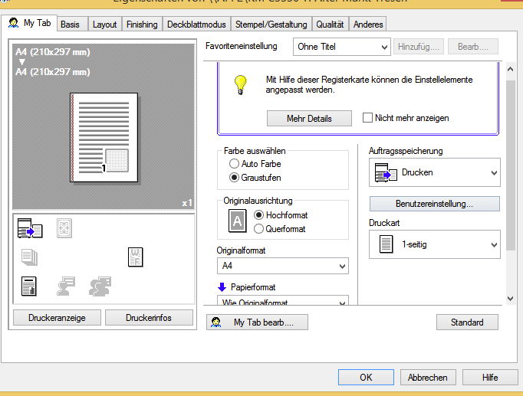The height and width of the screenshot is (396, 523).
Task: Switch to the Finishing tab
Action: [x=142, y=25]
